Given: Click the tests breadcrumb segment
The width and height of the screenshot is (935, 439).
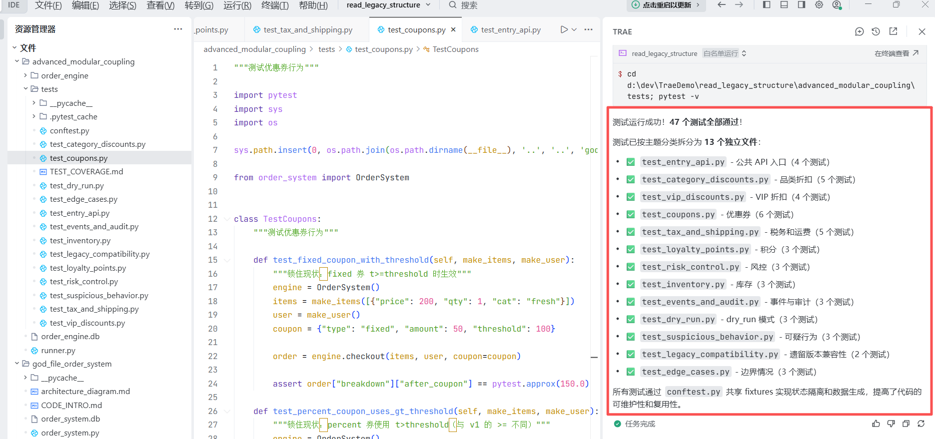Looking at the screenshot, I should click(326, 49).
